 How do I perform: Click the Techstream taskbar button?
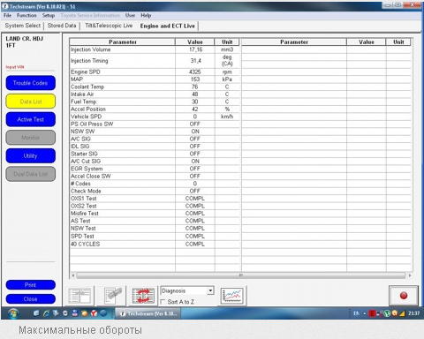[148, 313]
